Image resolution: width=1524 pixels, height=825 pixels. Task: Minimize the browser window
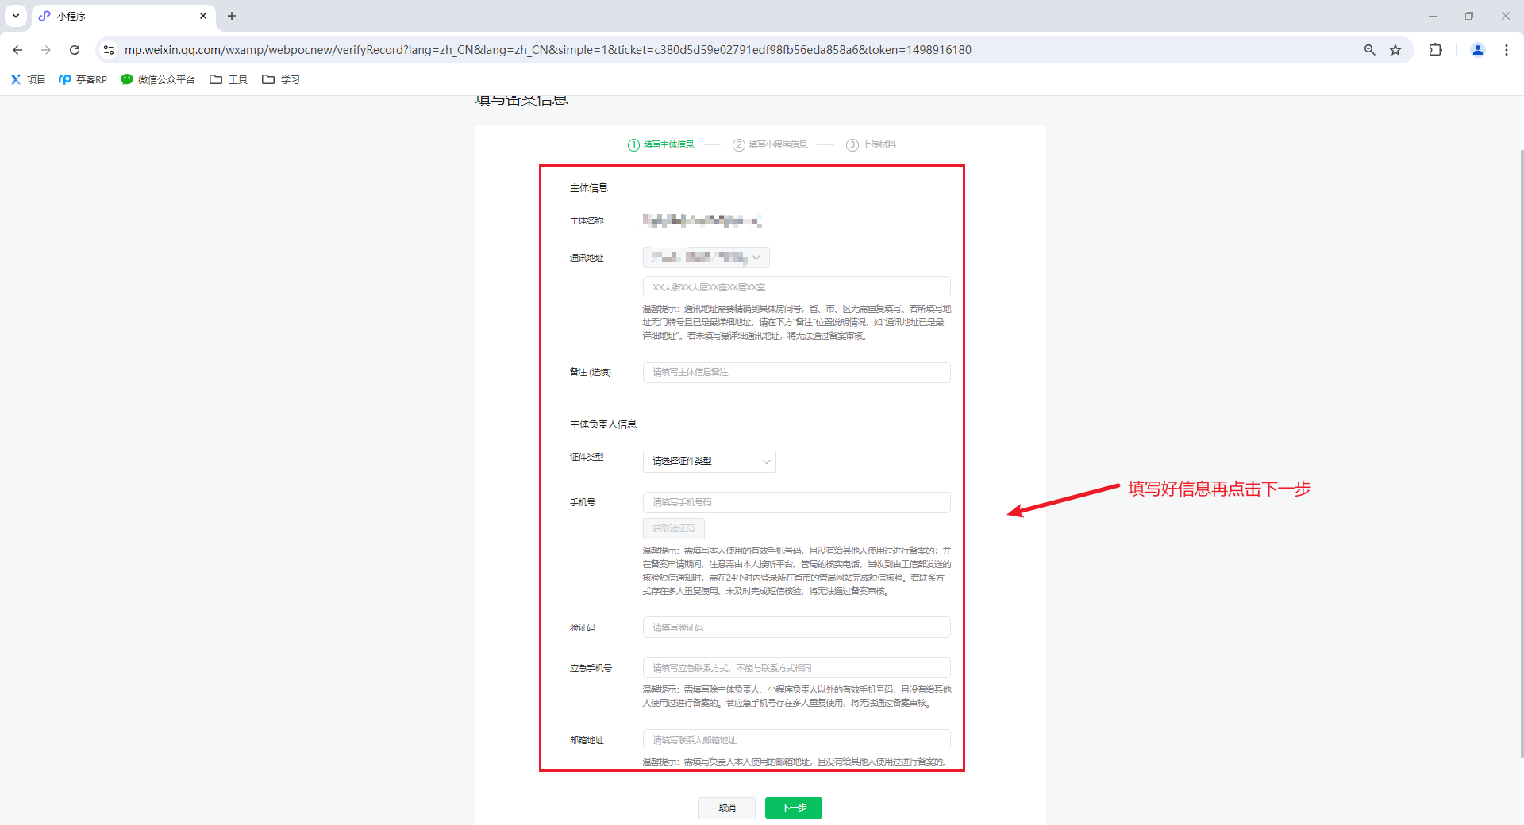pos(1432,16)
